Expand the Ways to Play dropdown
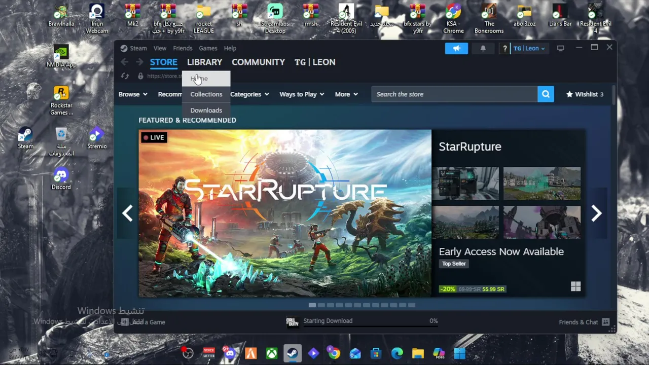The image size is (649, 365). click(302, 94)
